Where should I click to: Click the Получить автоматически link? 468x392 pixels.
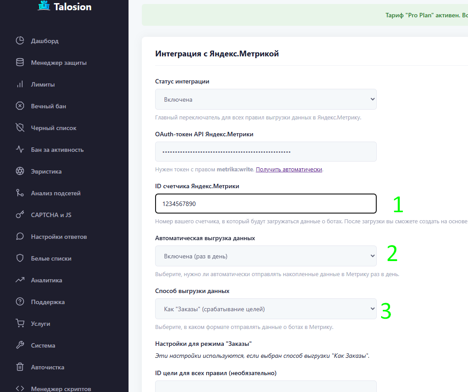(x=289, y=170)
